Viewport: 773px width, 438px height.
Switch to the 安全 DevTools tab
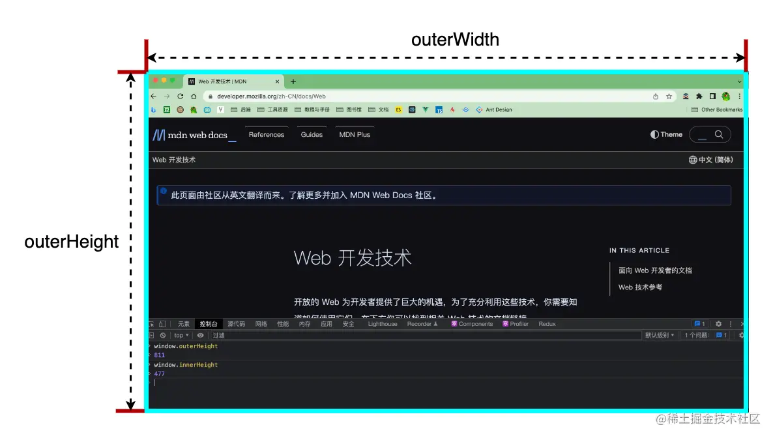click(348, 324)
